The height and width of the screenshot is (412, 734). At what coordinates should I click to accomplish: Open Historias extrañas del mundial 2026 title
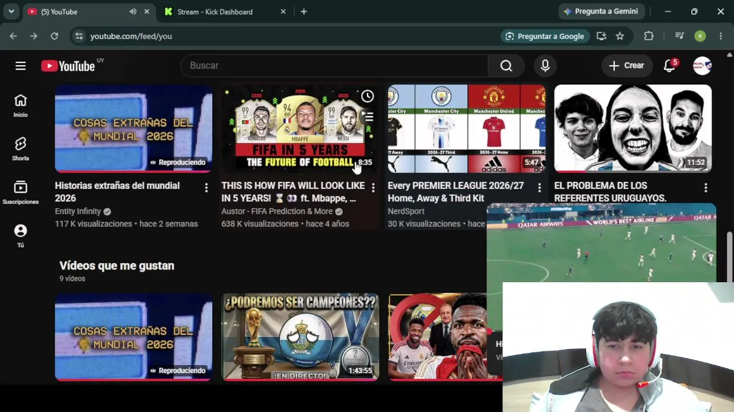(x=117, y=192)
